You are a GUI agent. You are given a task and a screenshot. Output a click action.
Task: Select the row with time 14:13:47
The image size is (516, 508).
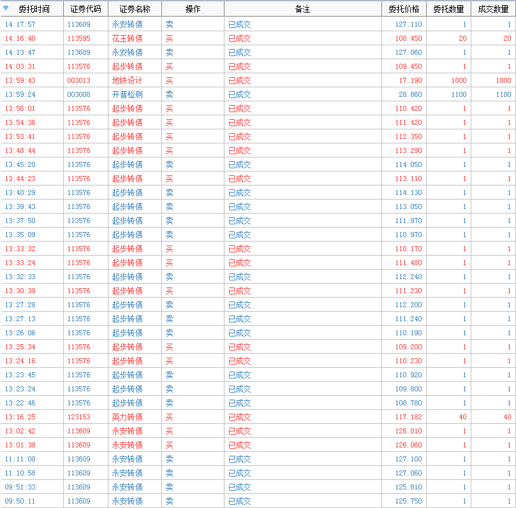[258, 52]
